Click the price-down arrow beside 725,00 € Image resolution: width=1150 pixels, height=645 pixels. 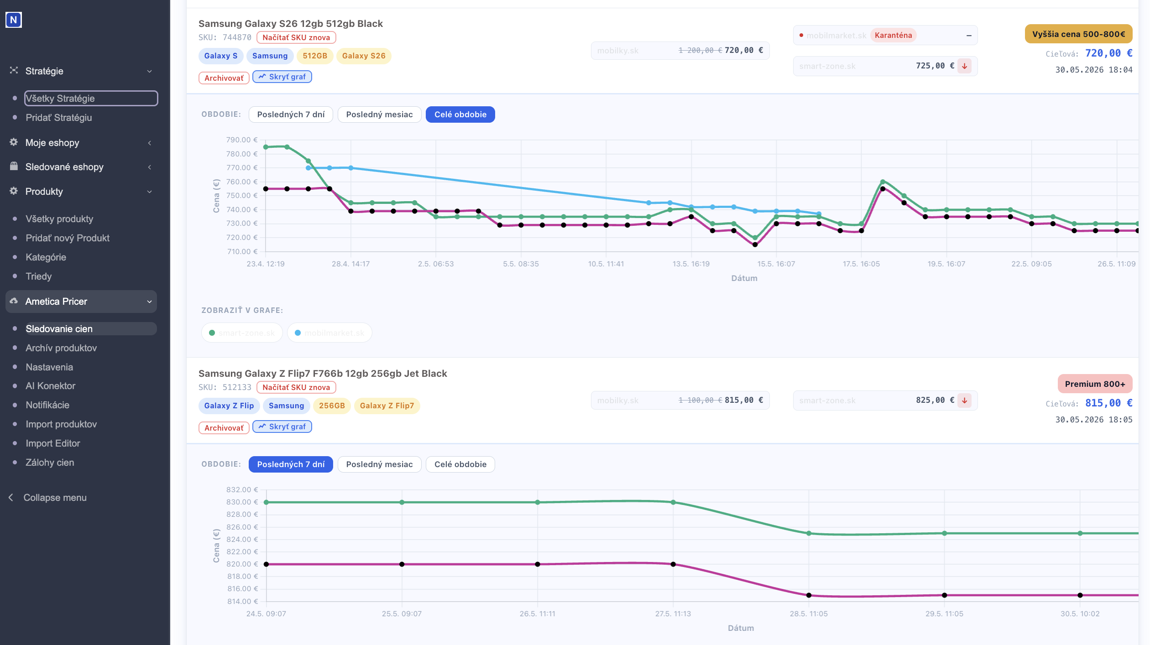964,66
